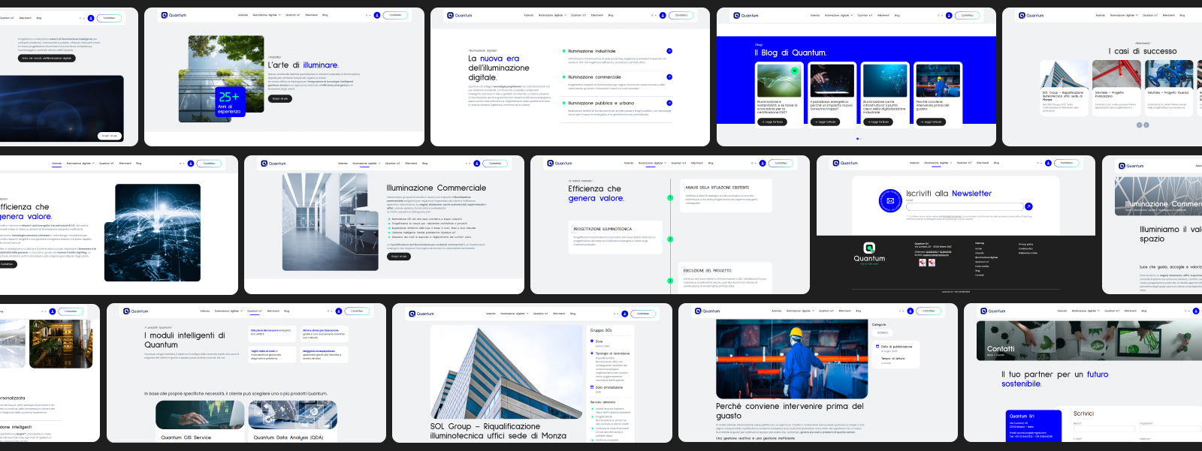Viewport: 1202px width, 451px height.
Task: Click user icon on Illuminazione Commerciale page
Action: [x=476, y=163]
